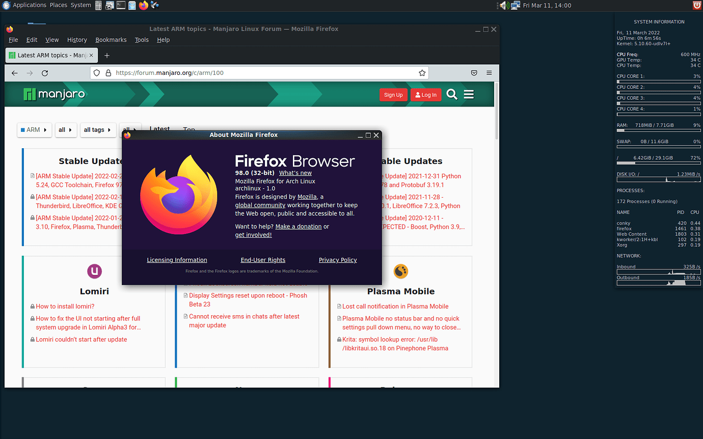Open Firefox's hamburger application menu
Screen dimensions: 703x439
pyautogui.click(x=489, y=73)
